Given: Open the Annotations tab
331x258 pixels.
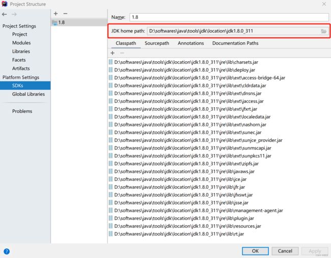Looking at the screenshot, I should (x=190, y=43).
